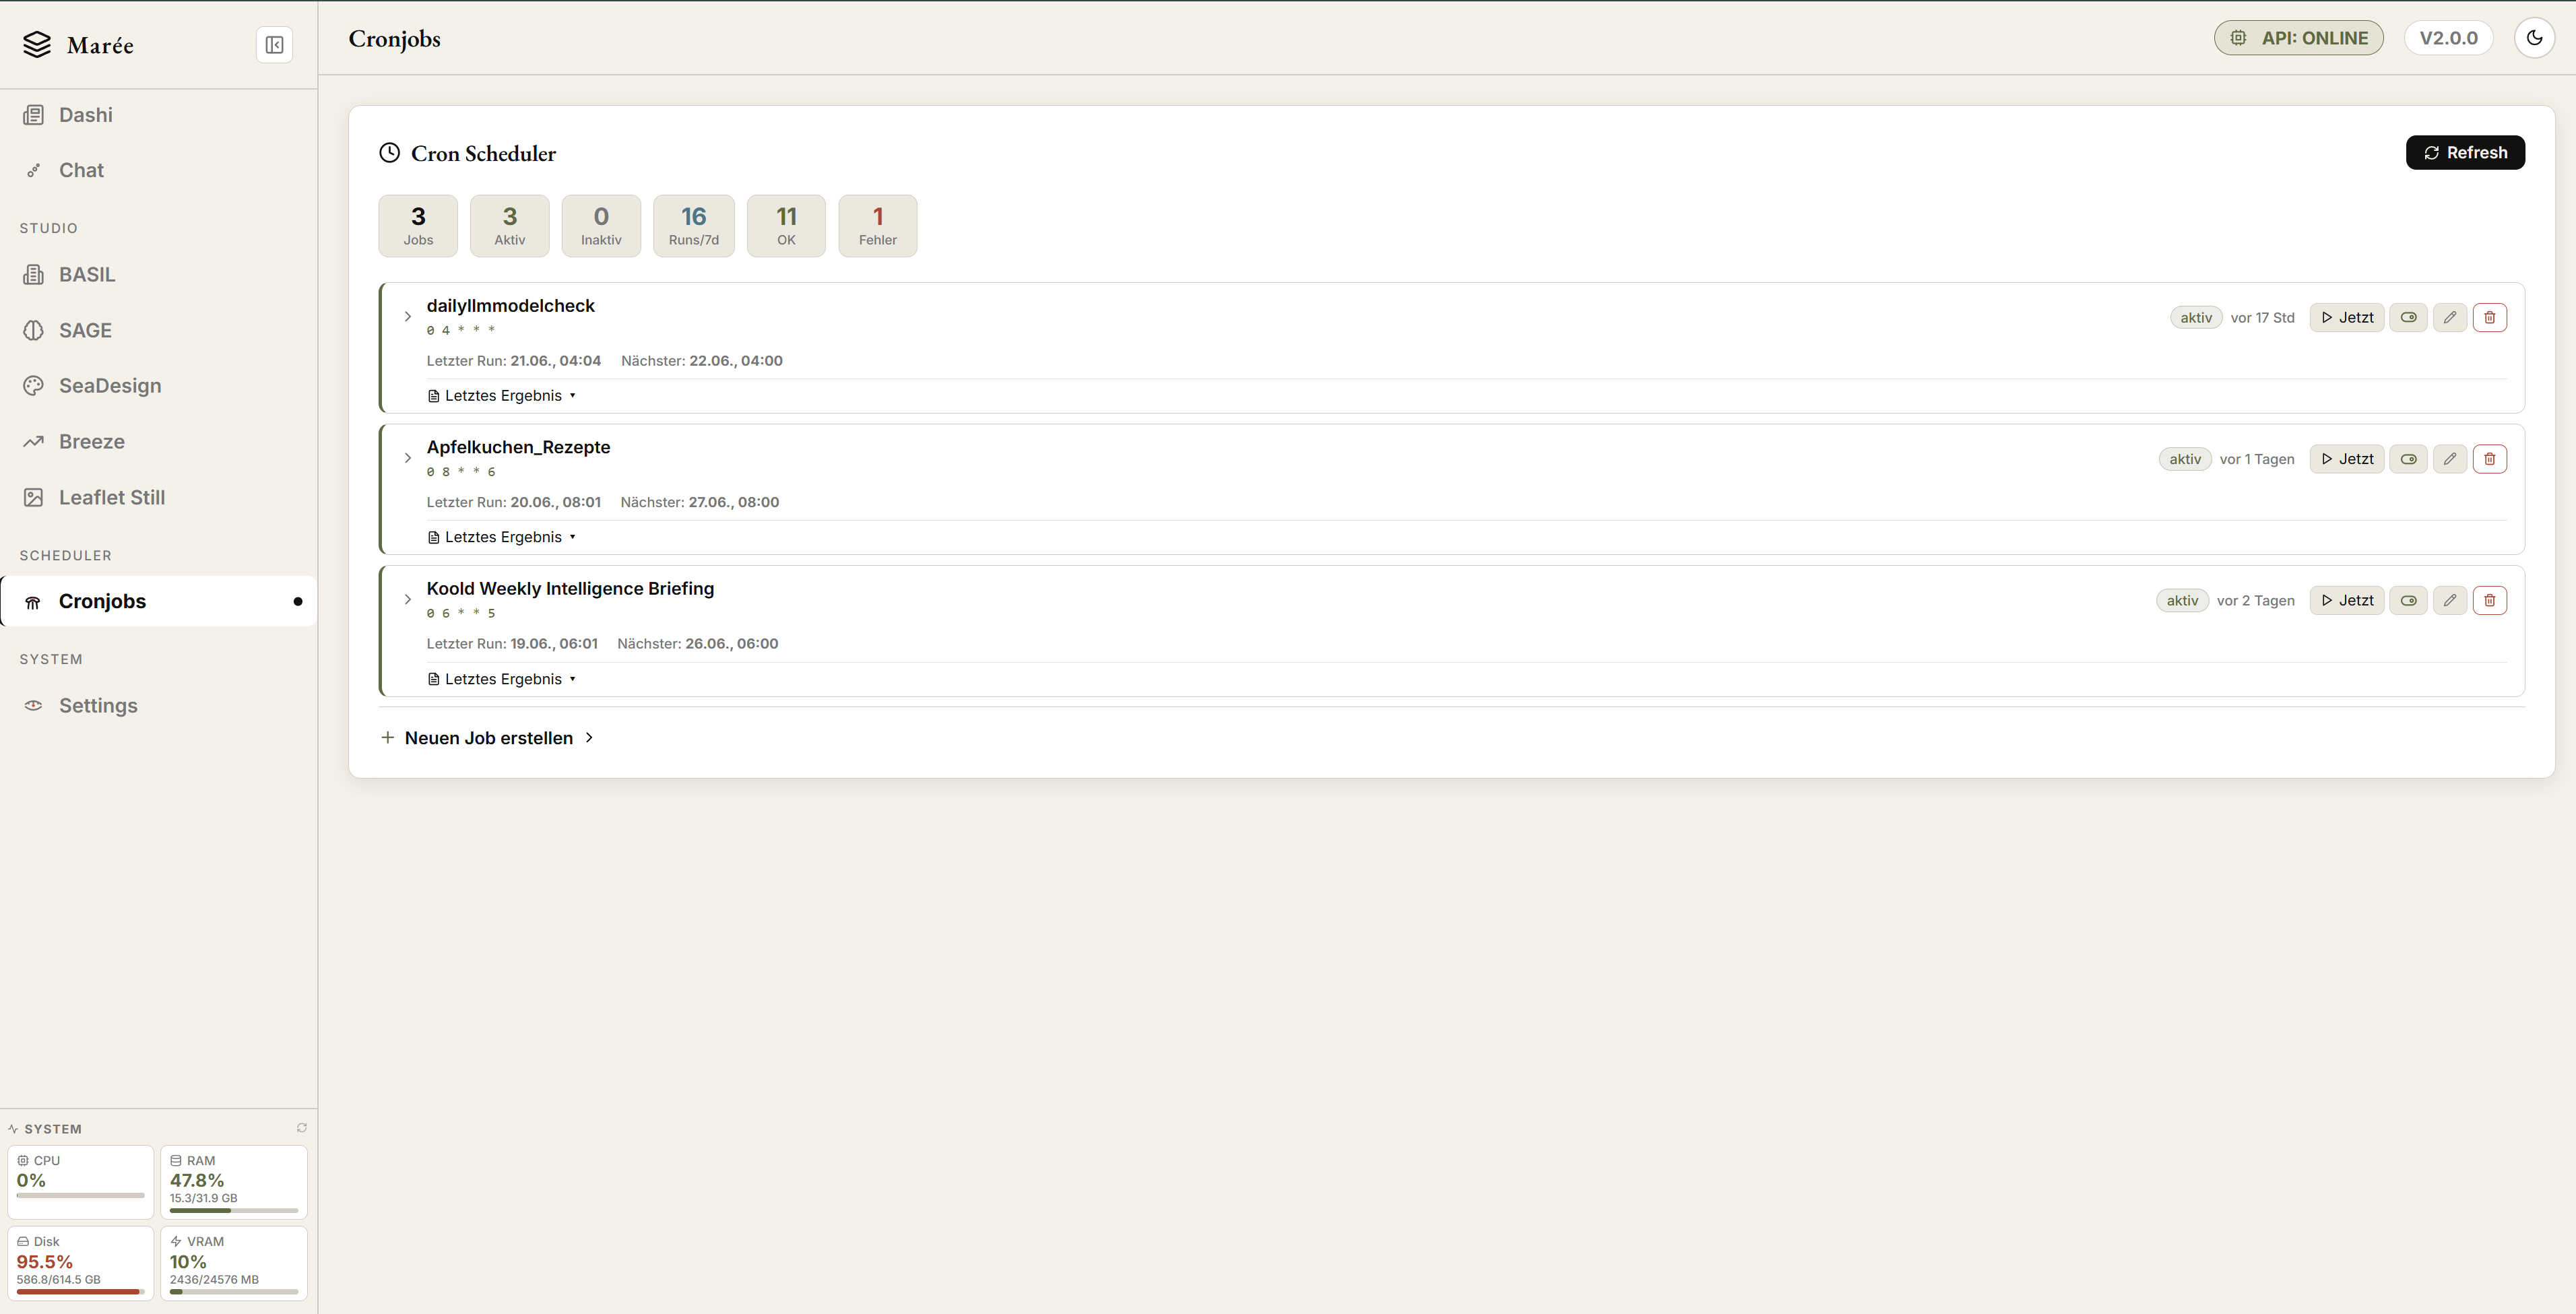The height and width of the screenshot is (1314, 2576).
Task: Click the Marée layers logo icon
Action: click(37, 45)
